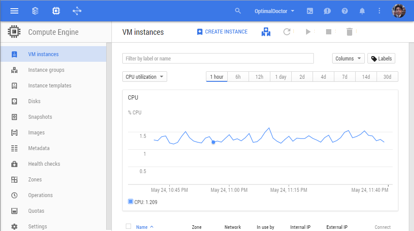
Task: Select VM instances in the sidebar
Action: coord(54,54)
